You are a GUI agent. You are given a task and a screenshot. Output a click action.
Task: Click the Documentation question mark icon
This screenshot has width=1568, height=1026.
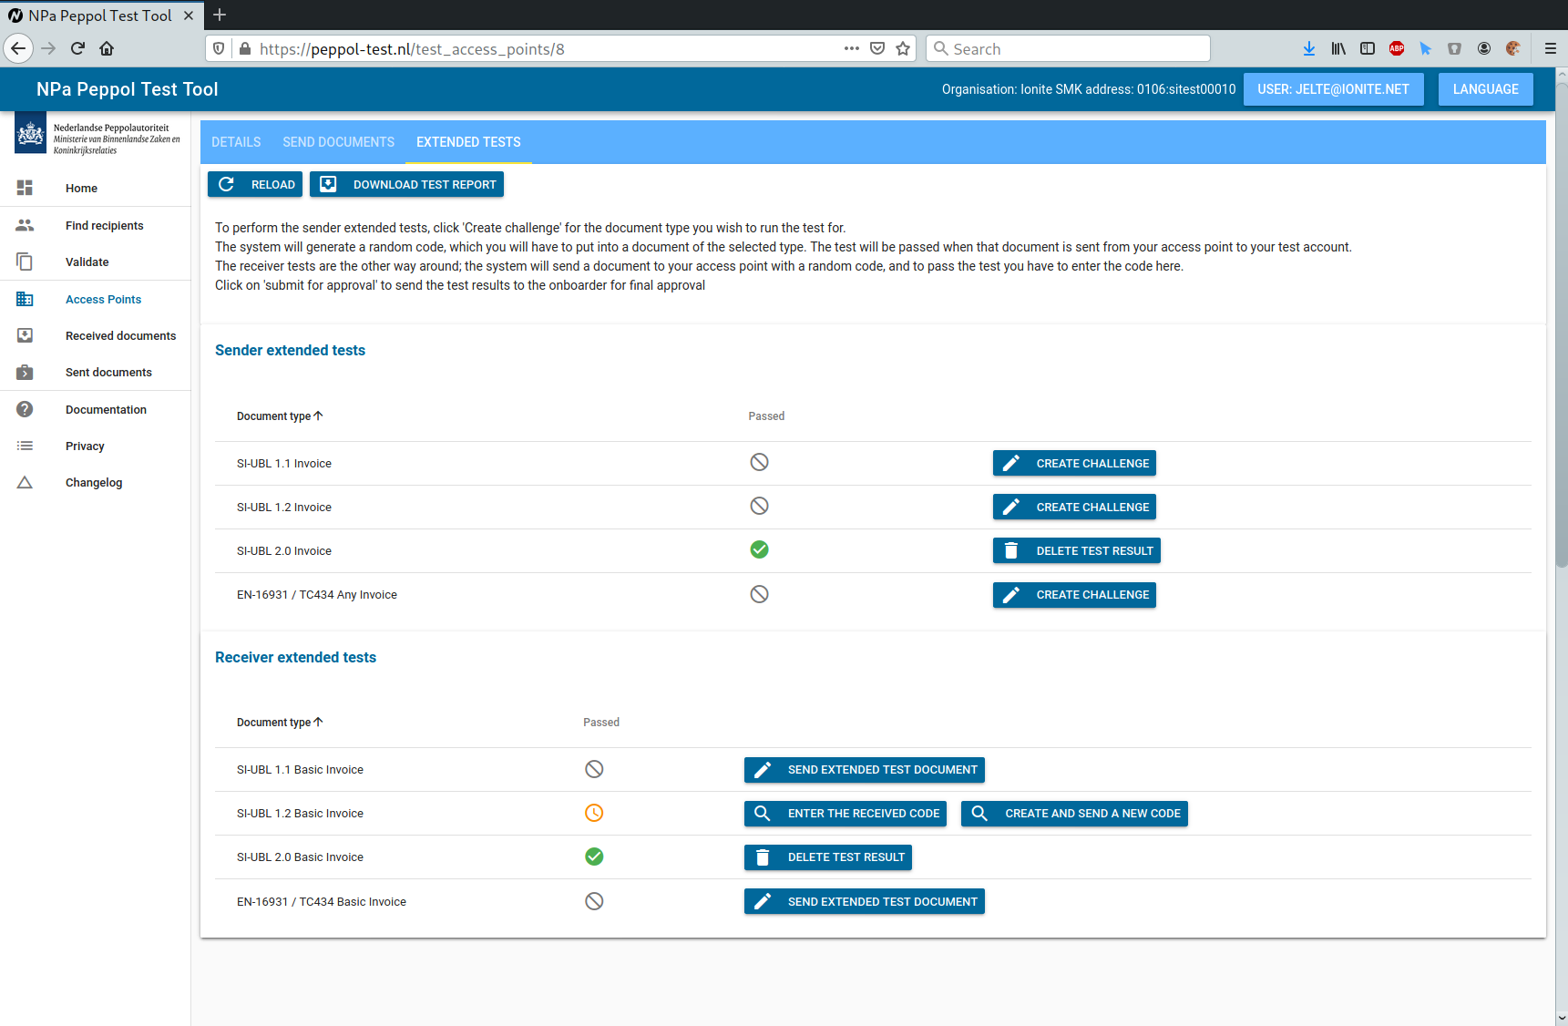(x=25, y=409)
